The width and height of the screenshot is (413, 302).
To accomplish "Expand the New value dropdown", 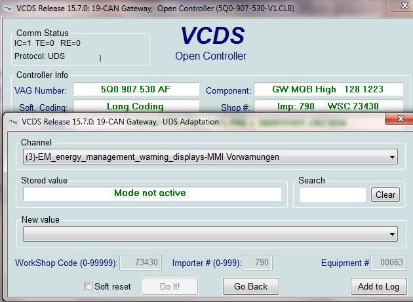I will (210, 234).
